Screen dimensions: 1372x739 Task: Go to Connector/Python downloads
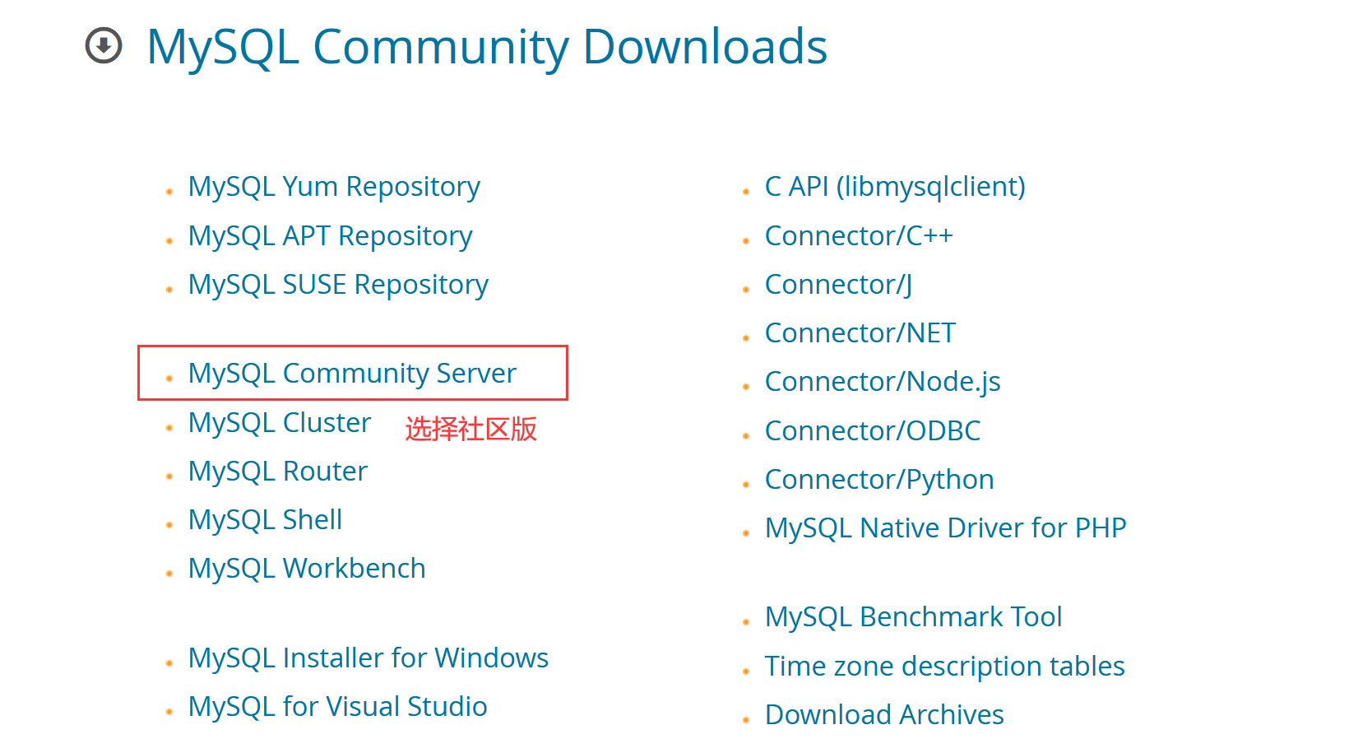879,480
